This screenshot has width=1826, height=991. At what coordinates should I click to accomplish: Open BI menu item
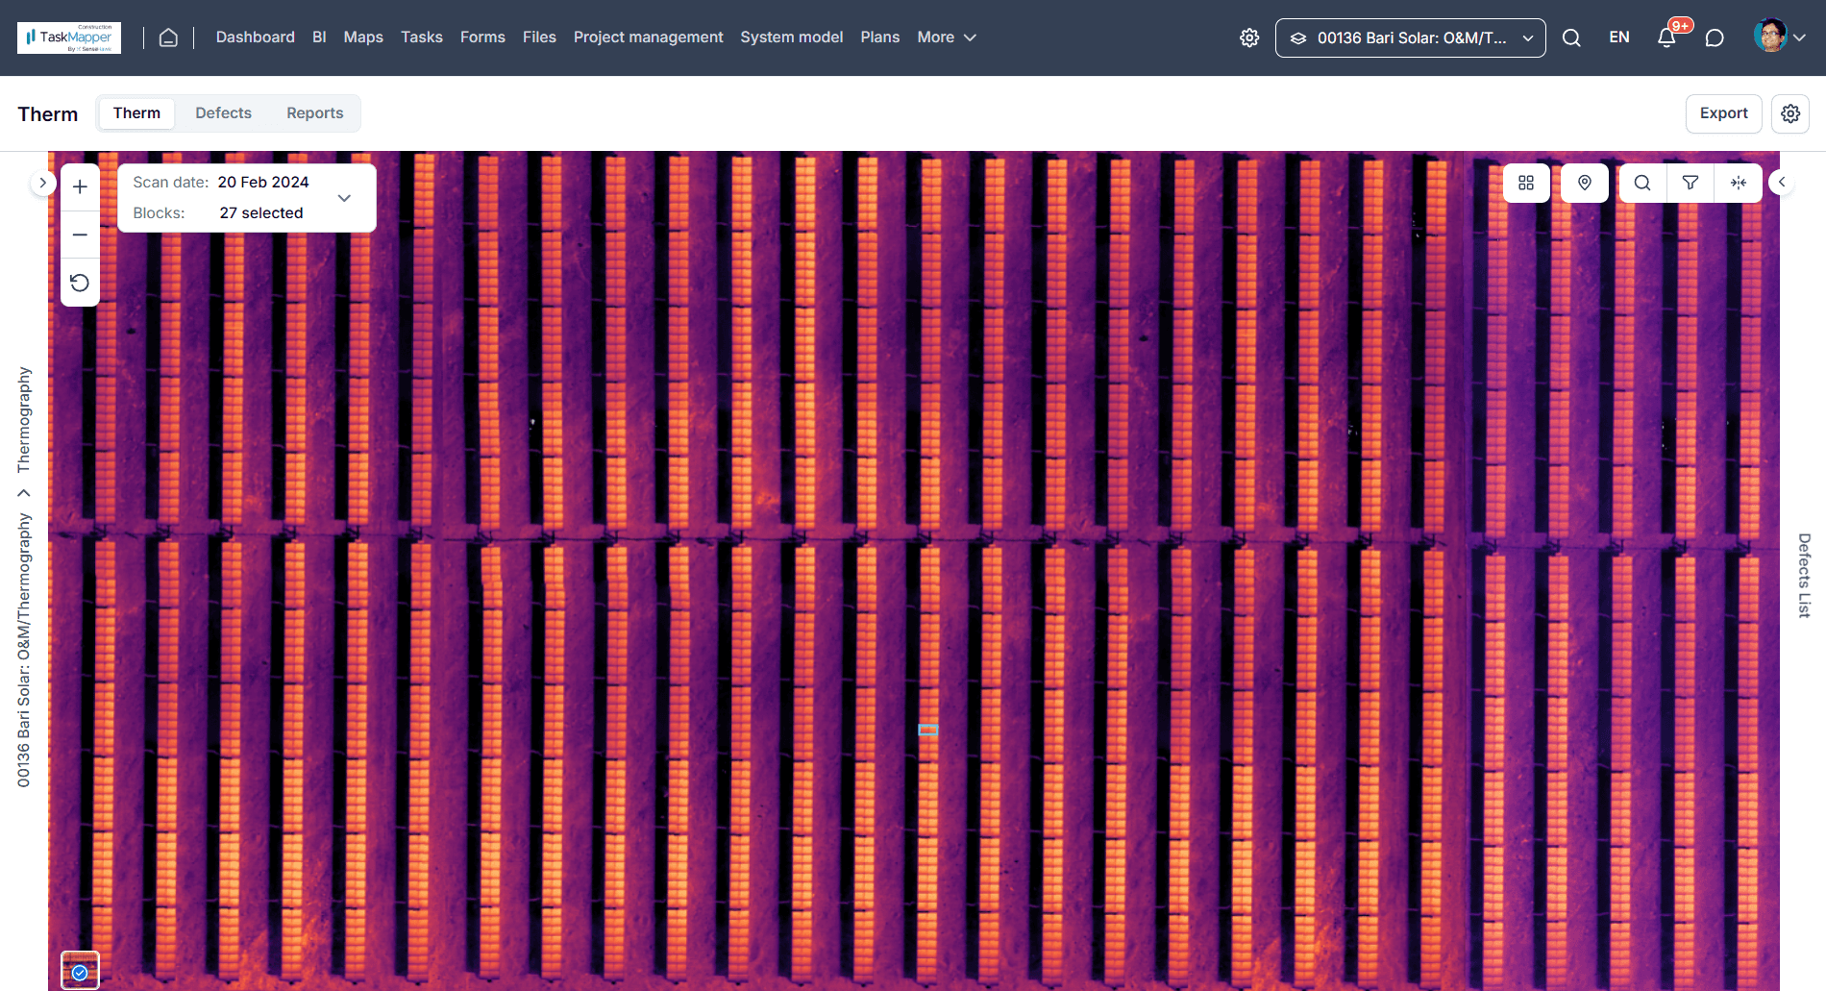(319, 37)
